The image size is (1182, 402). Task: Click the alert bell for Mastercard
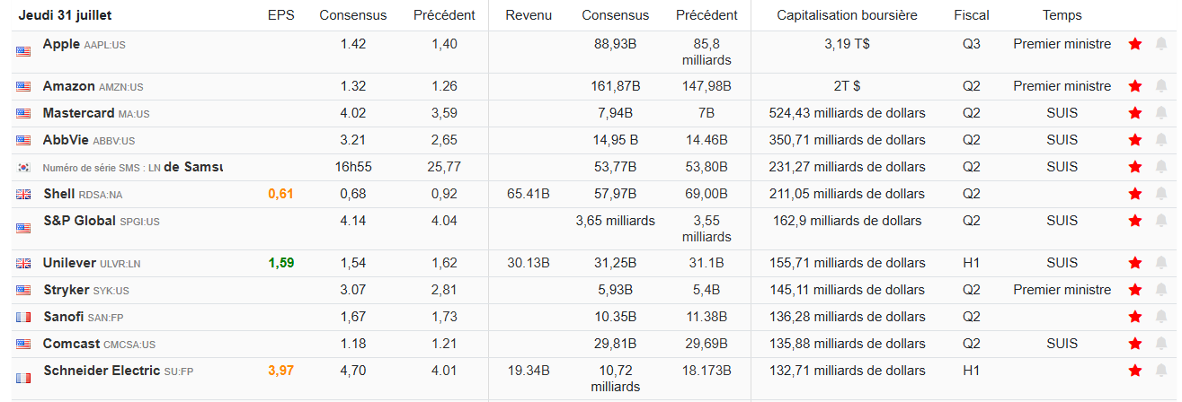tap(1161, 113)
